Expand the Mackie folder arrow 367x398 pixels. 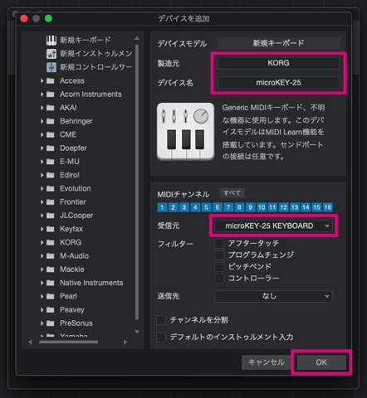pyautogui.click(x=42, y=269)
